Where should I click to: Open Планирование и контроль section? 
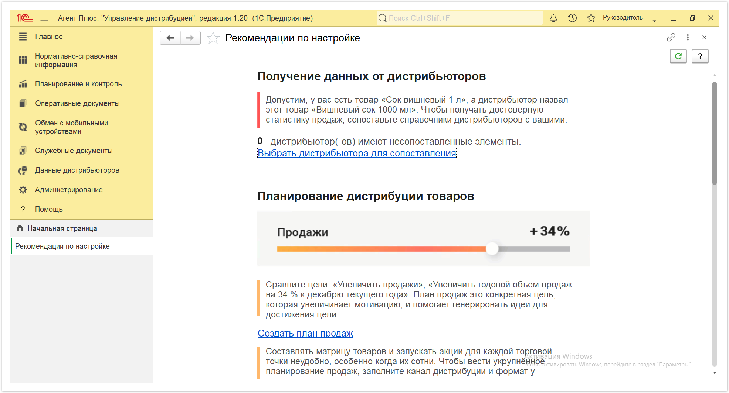[78, 84]
